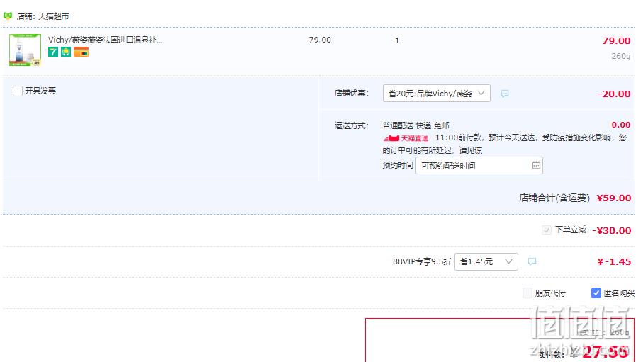
Task: Click the 预约时间 label
Action: [398, 165]
